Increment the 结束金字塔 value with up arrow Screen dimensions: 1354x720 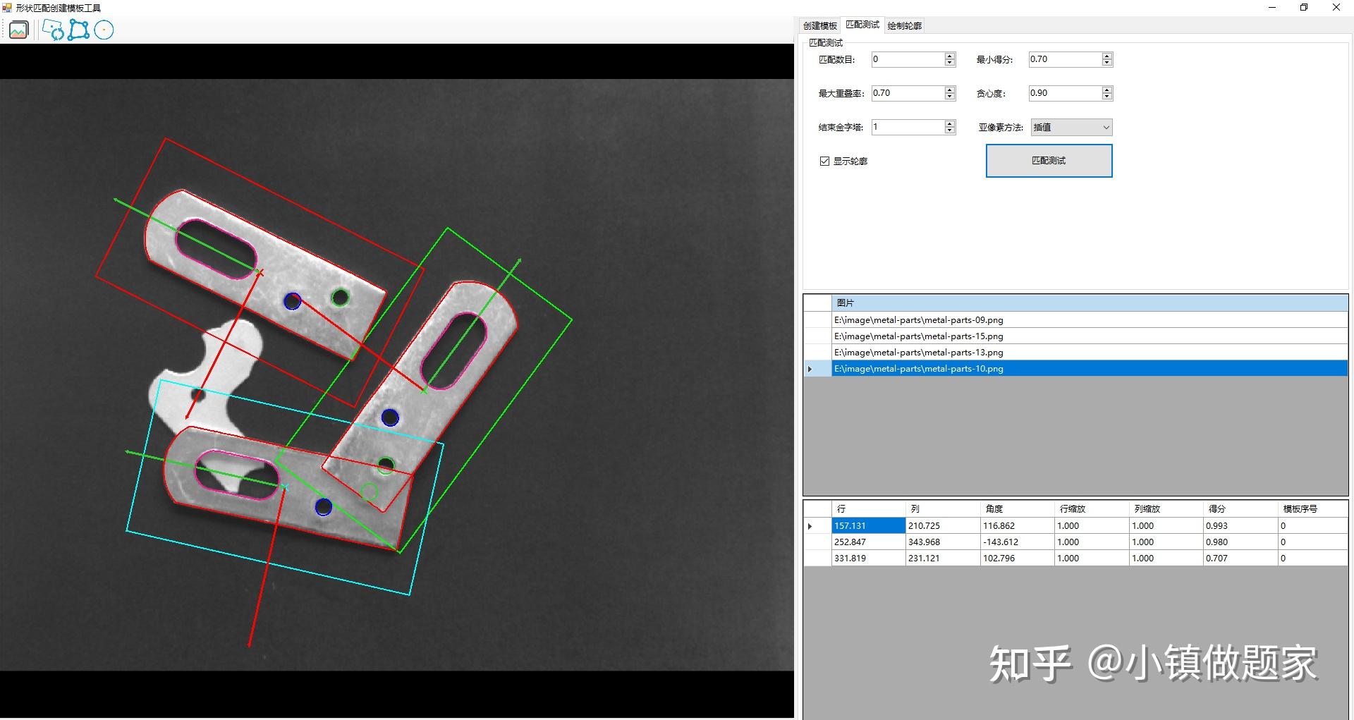[949, 123]
